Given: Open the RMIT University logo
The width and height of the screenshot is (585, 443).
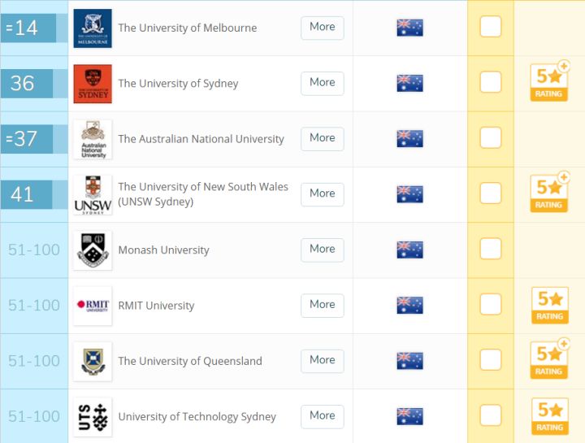Looking at the screenshot, I should click(93, 306).
